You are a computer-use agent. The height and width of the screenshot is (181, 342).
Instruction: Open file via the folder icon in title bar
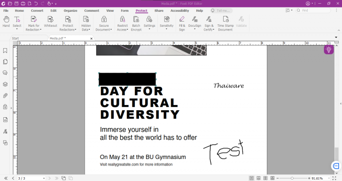pyautogui.click(x=10, y=3)
